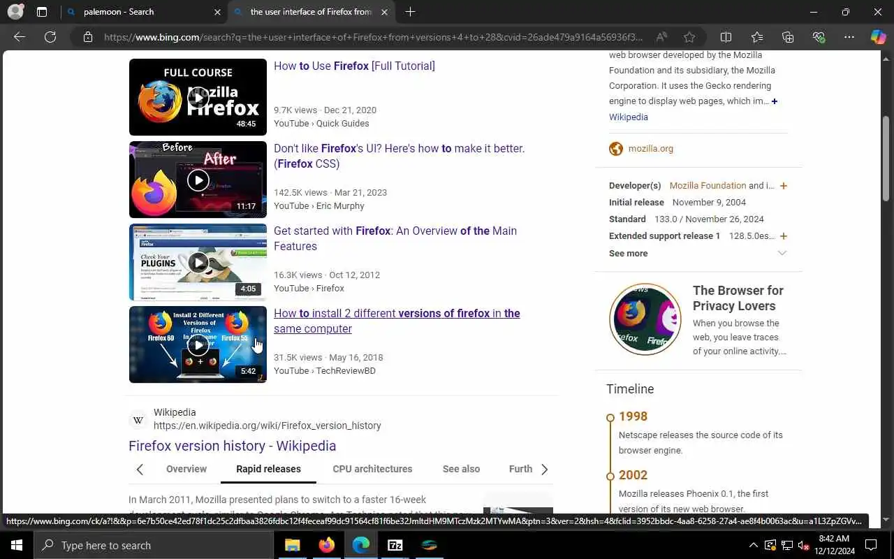Open The Browser for Privacy Lovers heading

(738, 298)
